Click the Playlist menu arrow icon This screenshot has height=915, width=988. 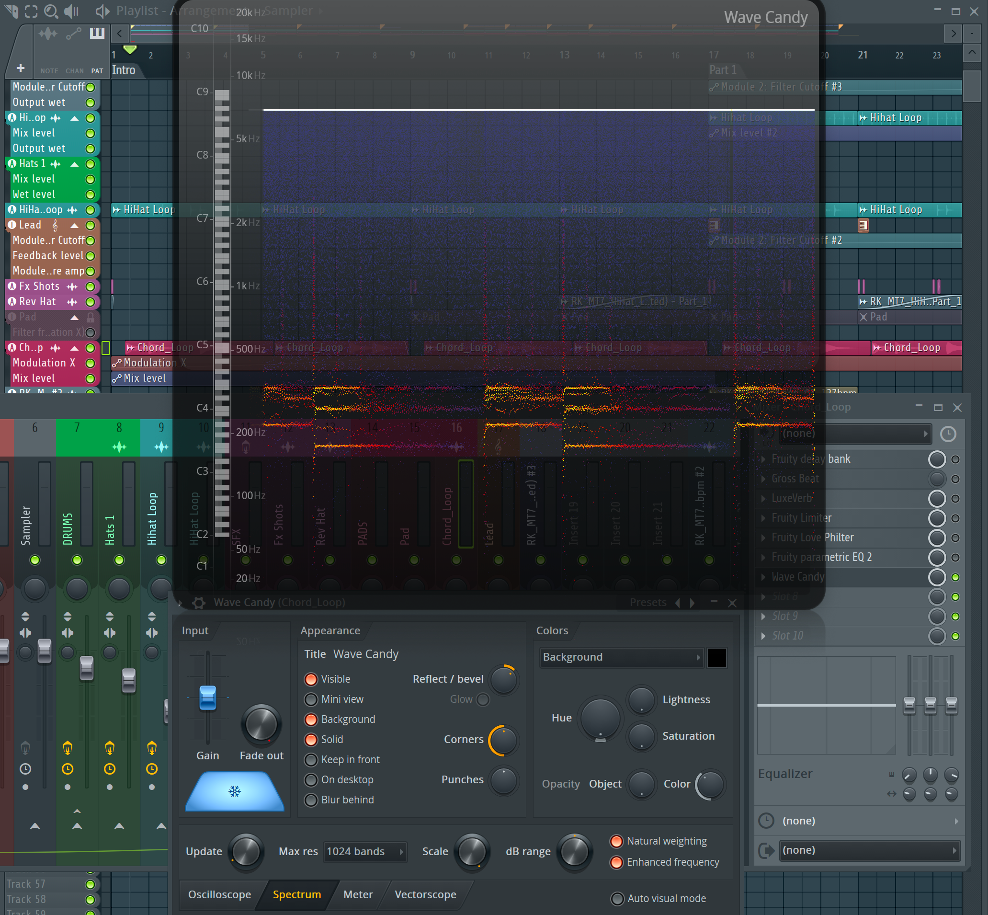pos(12,11)
